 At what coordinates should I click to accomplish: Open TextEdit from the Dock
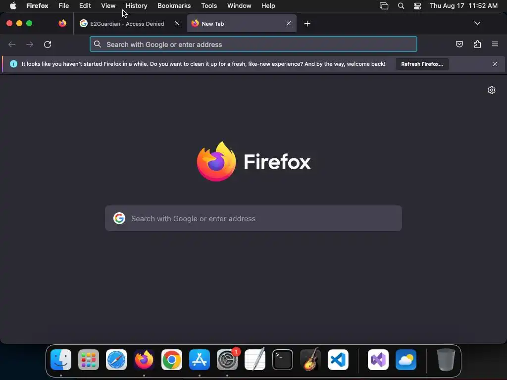tap(255, 360)
